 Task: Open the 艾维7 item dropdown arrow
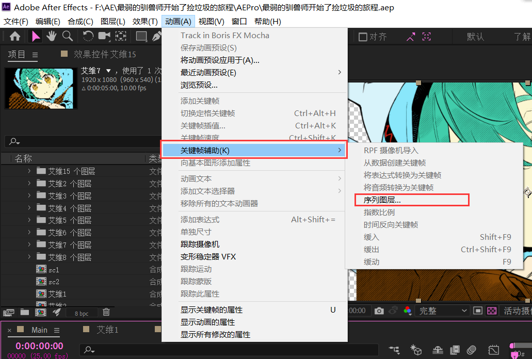coord(108,71)
